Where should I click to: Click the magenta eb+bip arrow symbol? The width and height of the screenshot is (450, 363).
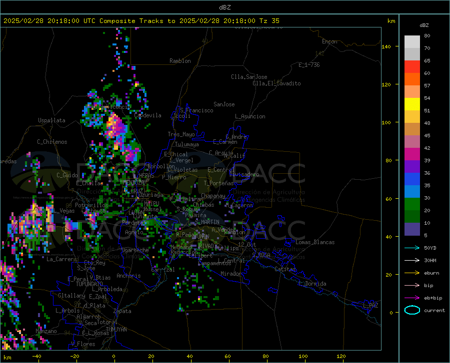412,298
